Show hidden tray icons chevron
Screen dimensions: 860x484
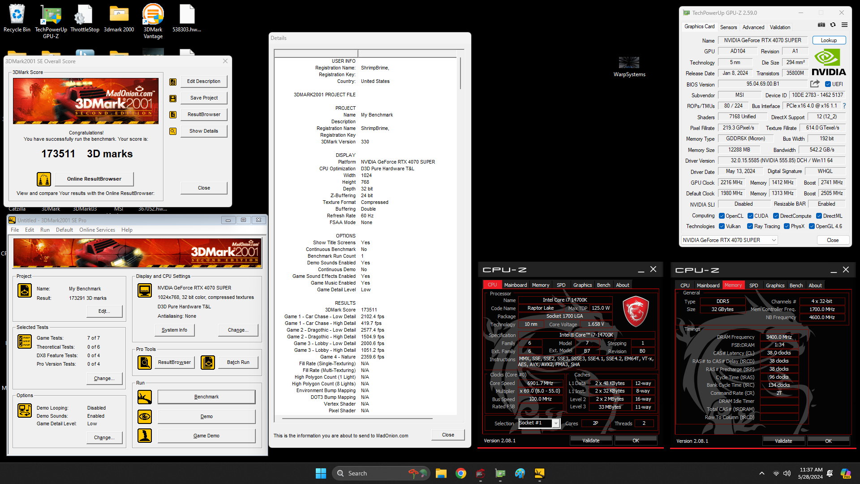(762, 473)
